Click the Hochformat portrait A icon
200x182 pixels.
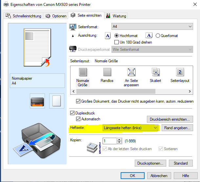[108, 36]
